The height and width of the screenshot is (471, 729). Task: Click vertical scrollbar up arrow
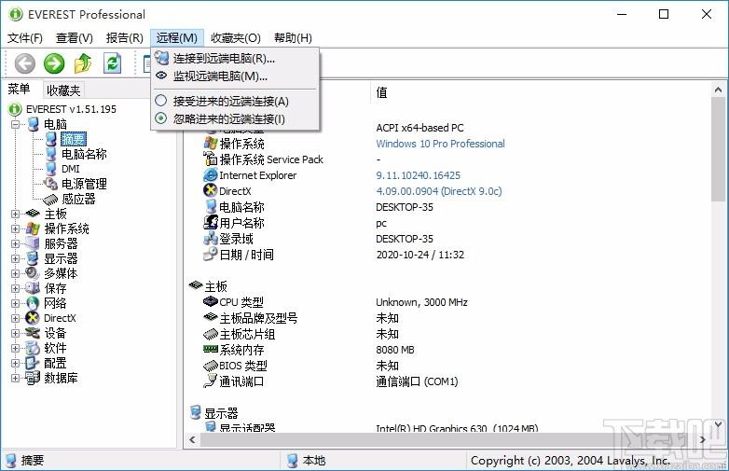coord(719,90)
